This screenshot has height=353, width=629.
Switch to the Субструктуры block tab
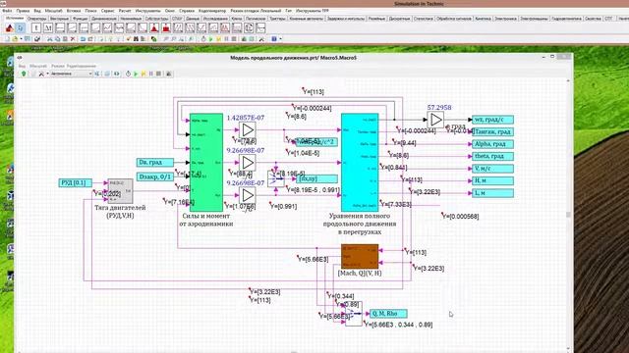156,19
